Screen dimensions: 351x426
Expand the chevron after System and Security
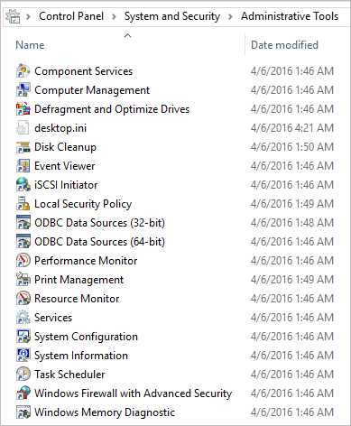pyautogui.click(x=230, y=16)
